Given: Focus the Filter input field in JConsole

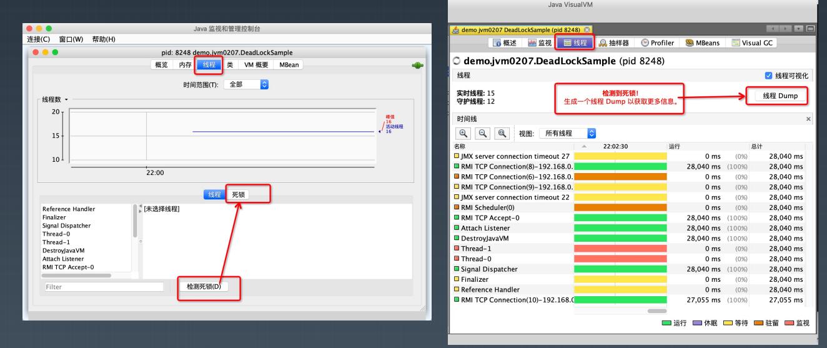Looking at the screenshot, I should pyautogui.click(x=104, y=287).
